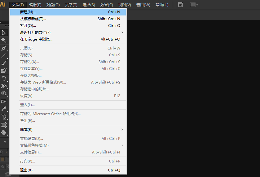Choose 在 Bridge 中浏览... menu item

click(x=68, y=39)
